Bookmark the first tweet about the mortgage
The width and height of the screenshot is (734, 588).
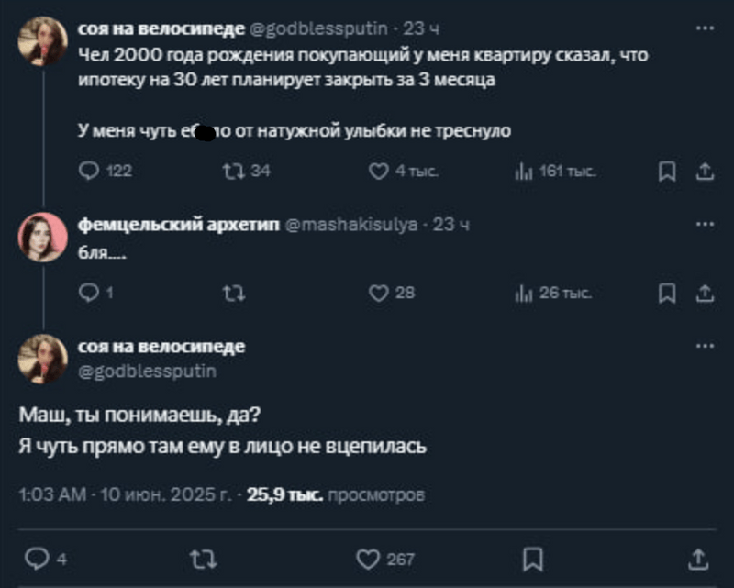(668, 171)
